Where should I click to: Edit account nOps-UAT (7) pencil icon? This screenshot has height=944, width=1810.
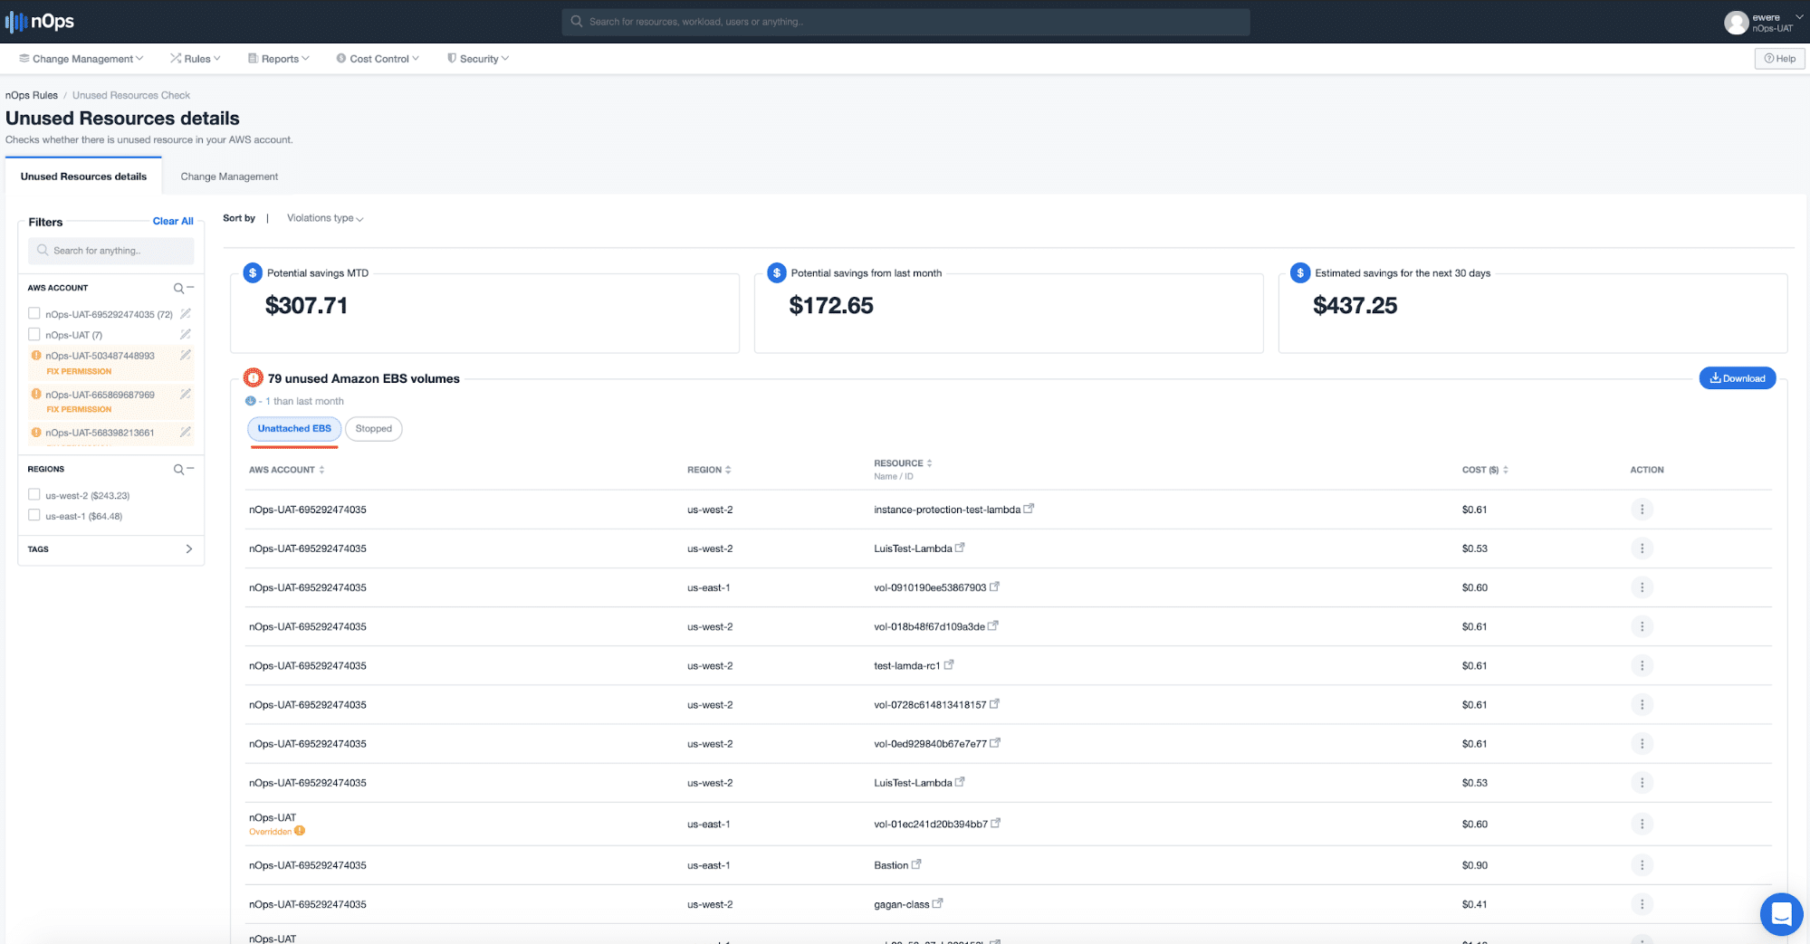[186, 334]
